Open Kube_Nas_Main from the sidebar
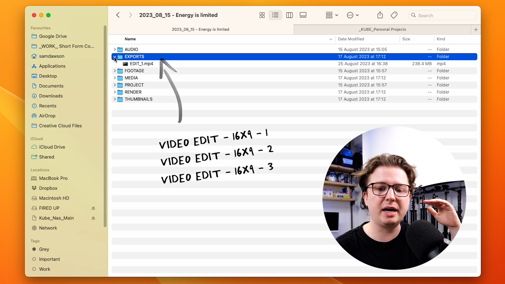505x284 pixels. pos(56,218)
